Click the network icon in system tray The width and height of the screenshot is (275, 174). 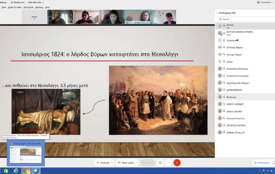point(268,171)
